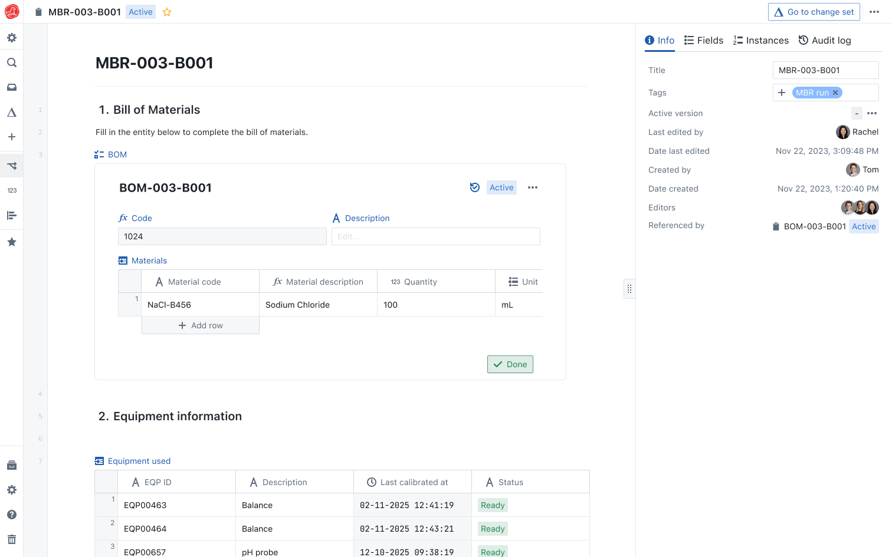Open the trash icon in sidebar
The width and height of the screenshot is (892, 557).
11,539
